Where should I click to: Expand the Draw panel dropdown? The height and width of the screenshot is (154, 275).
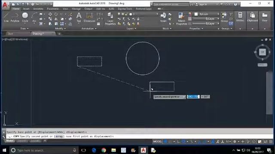(24, 29)
